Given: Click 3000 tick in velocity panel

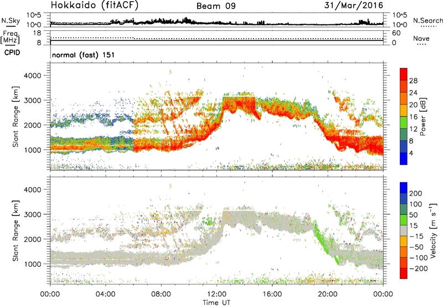Looking at the screenshot, I should pyautogui.click(x=32, y=214).
